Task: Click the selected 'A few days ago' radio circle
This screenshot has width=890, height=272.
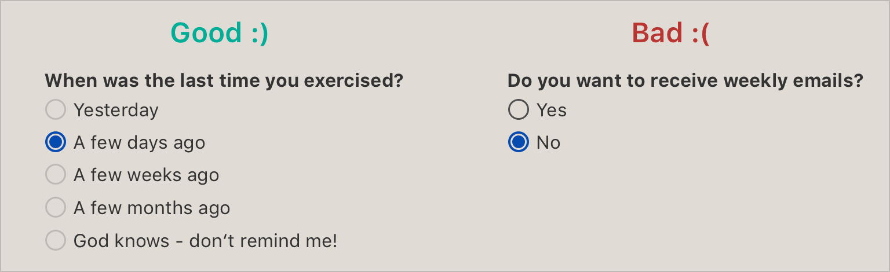Action: pos(55,142)
